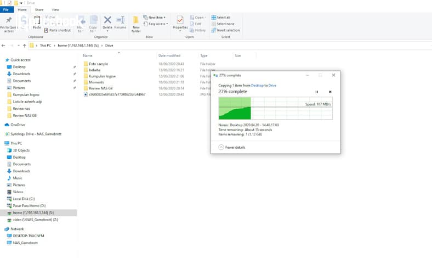Viewport: 432px width, 258px height.
Task: Open Desktop under Quick access
Action: pos(19,67)
